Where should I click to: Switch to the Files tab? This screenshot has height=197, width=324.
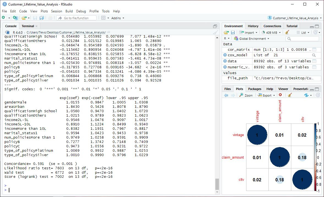point(227,89)
